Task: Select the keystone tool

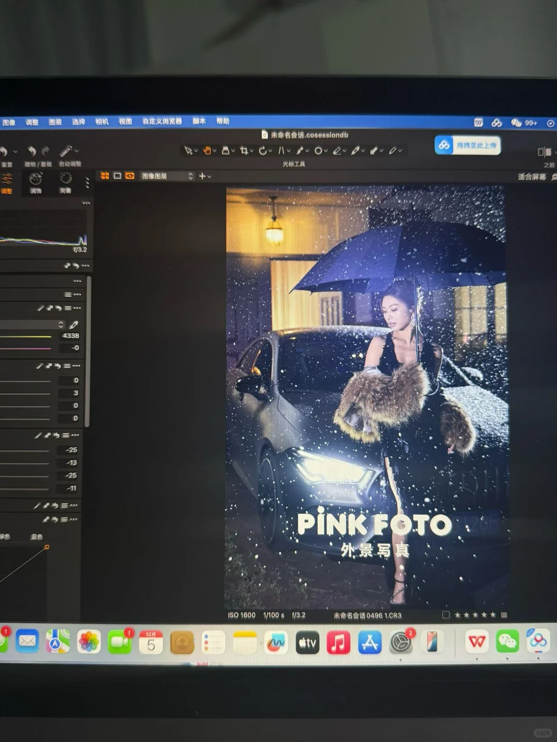Action: click(282, 150)
